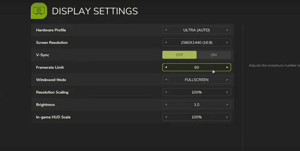
Task: Click the Display Settings monitor icon
Action: pyautogui.click(x=39, y=11)
